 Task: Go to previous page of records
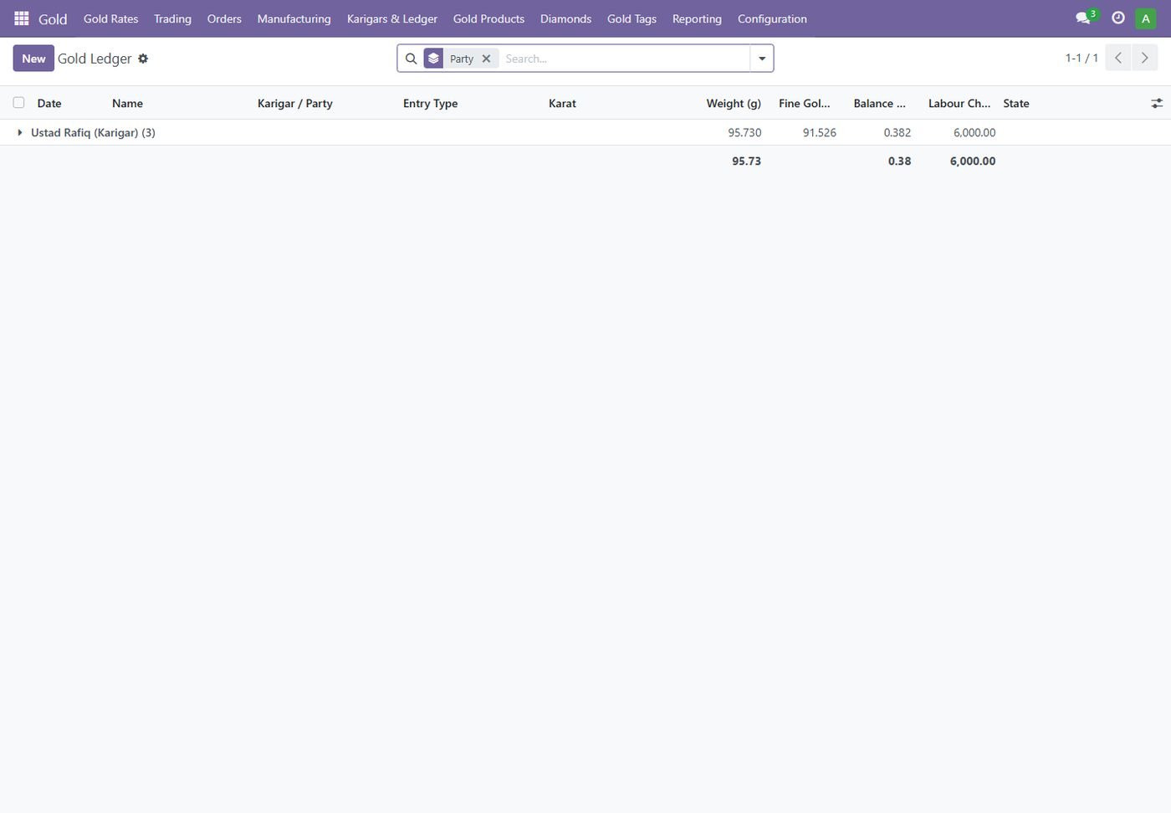click(1118, 58)
